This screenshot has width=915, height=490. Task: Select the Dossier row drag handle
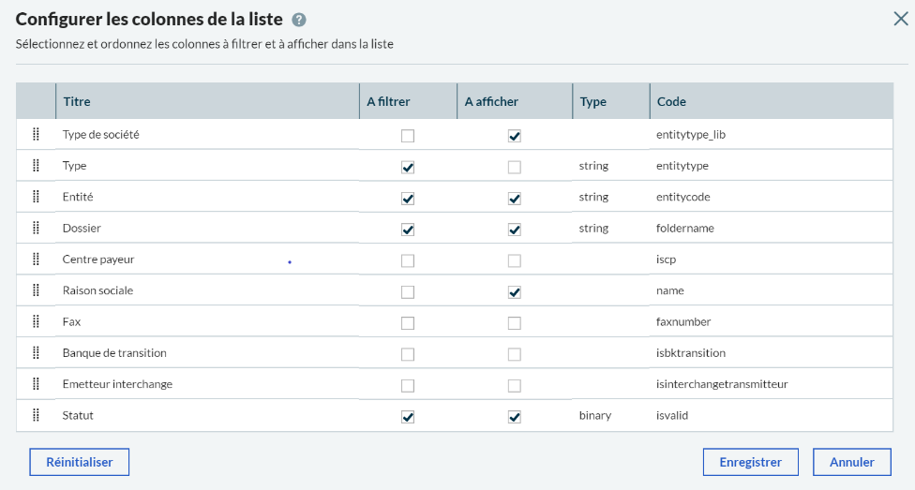(x=36, y=228)
